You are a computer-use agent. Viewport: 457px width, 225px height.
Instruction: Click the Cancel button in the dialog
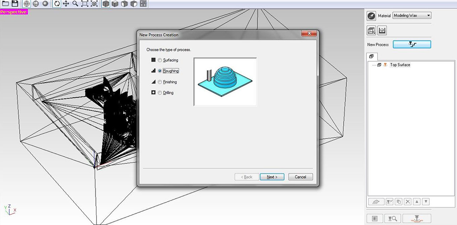pyautogui.click(x=300, y=177)
